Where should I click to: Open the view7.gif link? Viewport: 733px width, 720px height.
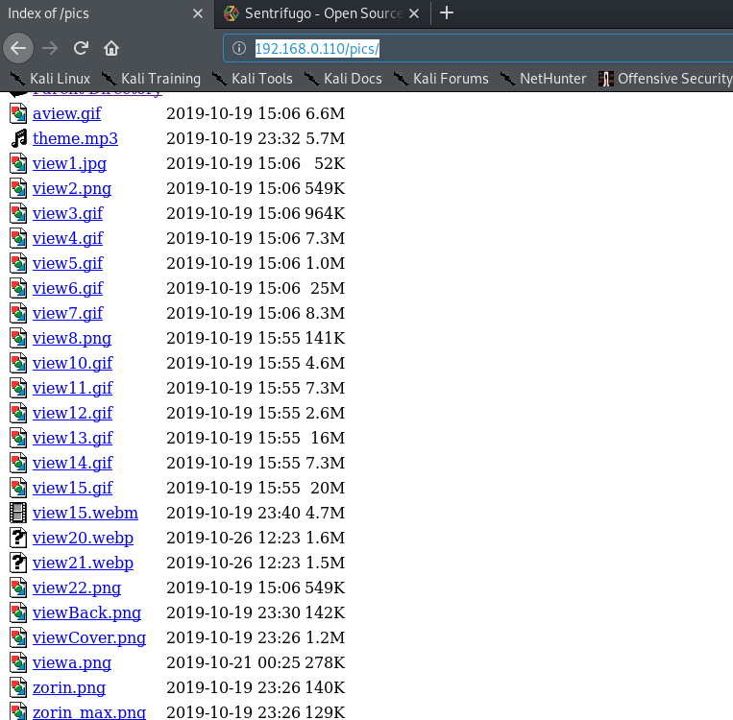click(x=68, y=313)
